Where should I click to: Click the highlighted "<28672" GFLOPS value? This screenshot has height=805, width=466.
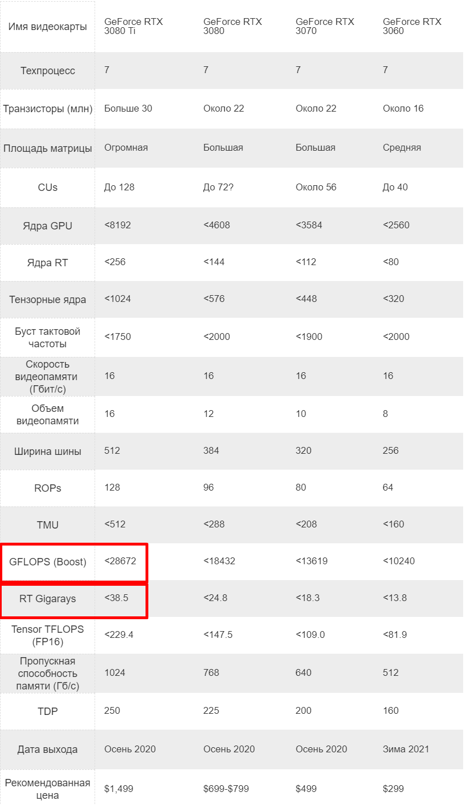(x=120, y=561)
